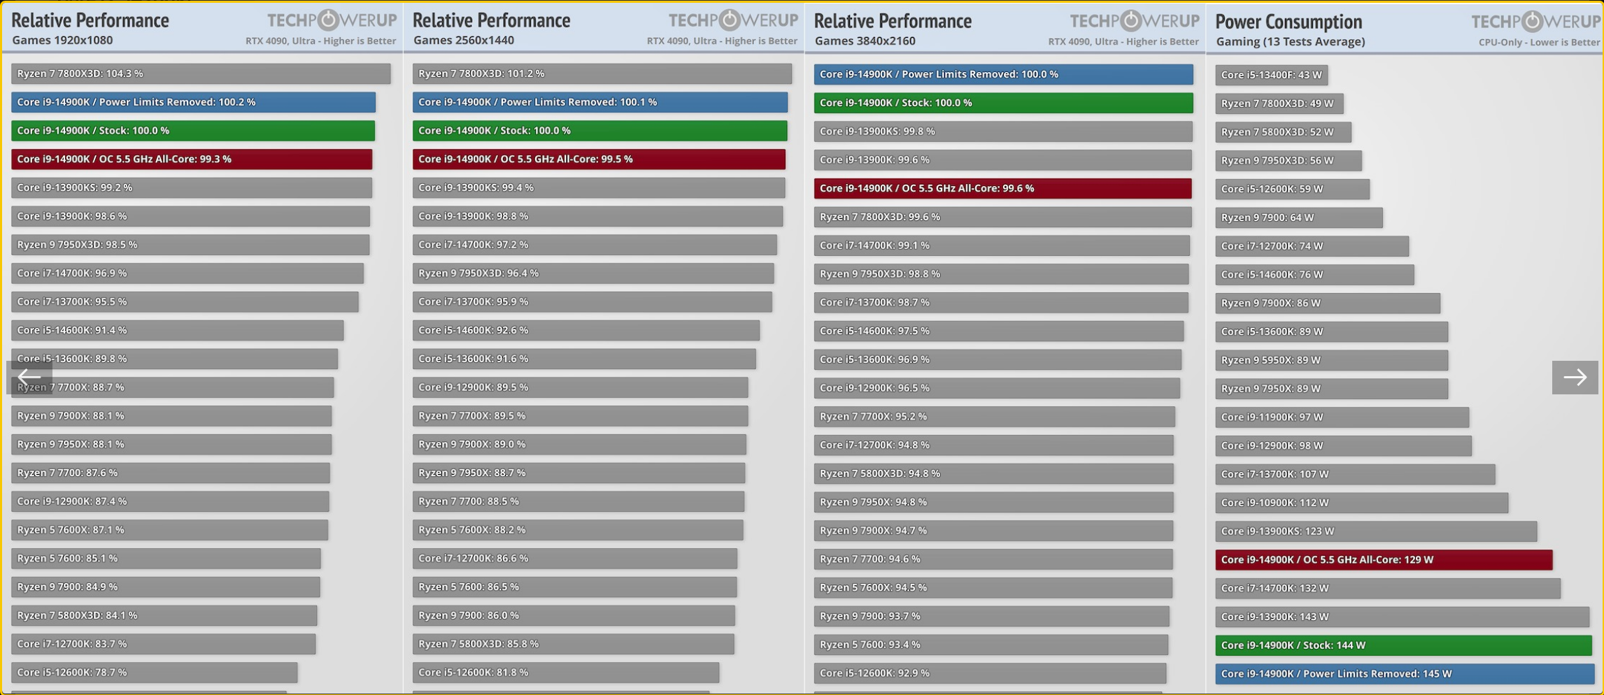Click 'Core i7-14700K: 96.9 %' bar
This screenshot has width=1604, height=695.
[187, 273]
